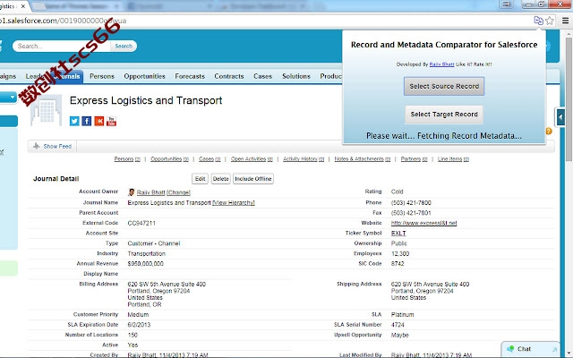Click the orange help question mark icon

point(549,132)
